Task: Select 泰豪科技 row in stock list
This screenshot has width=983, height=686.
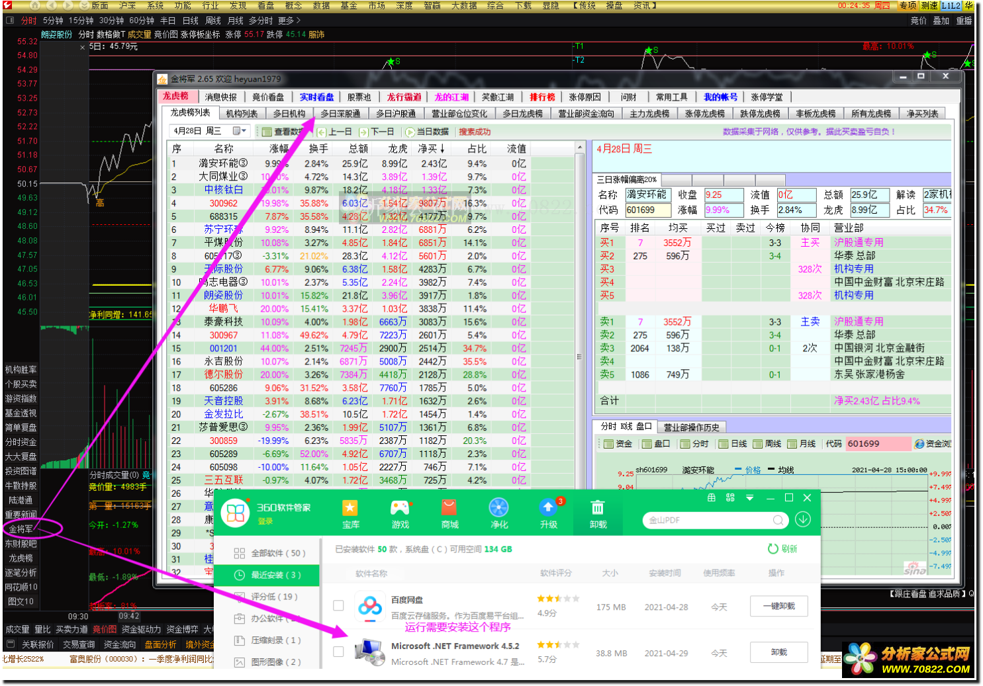Action: pos(371,322)
